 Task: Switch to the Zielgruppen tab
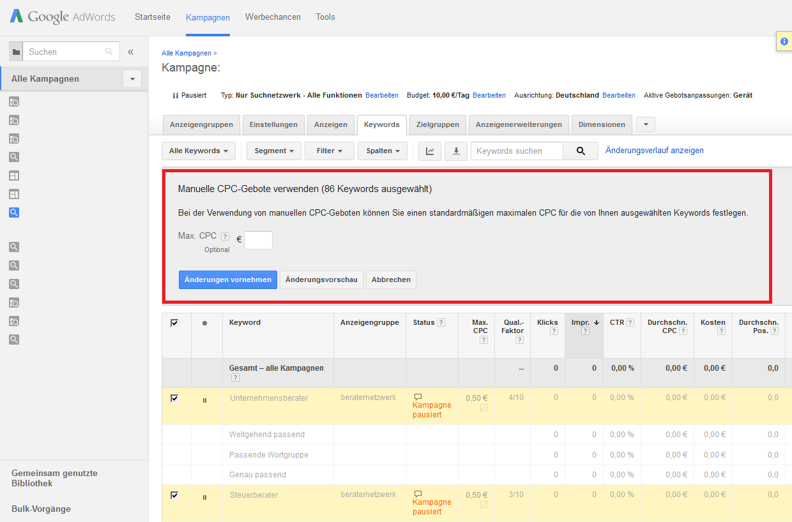tap(438, 124)
